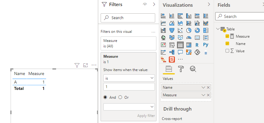This screenshot has width=264, height=123.
Task: Sort table by Name column header
Action: pos(19,73)
